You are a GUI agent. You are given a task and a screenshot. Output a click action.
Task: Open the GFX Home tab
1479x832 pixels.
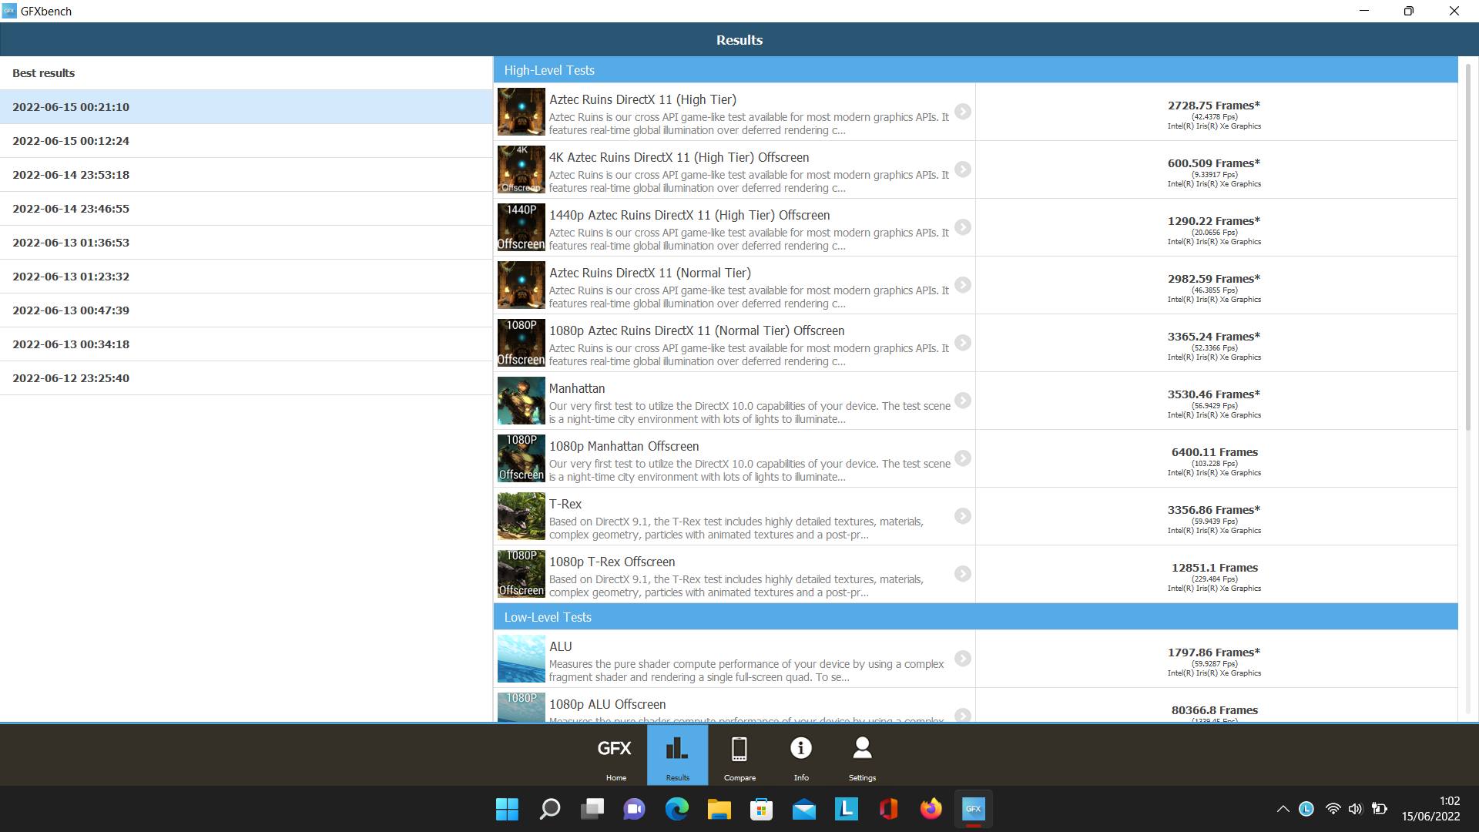point(615,756)
